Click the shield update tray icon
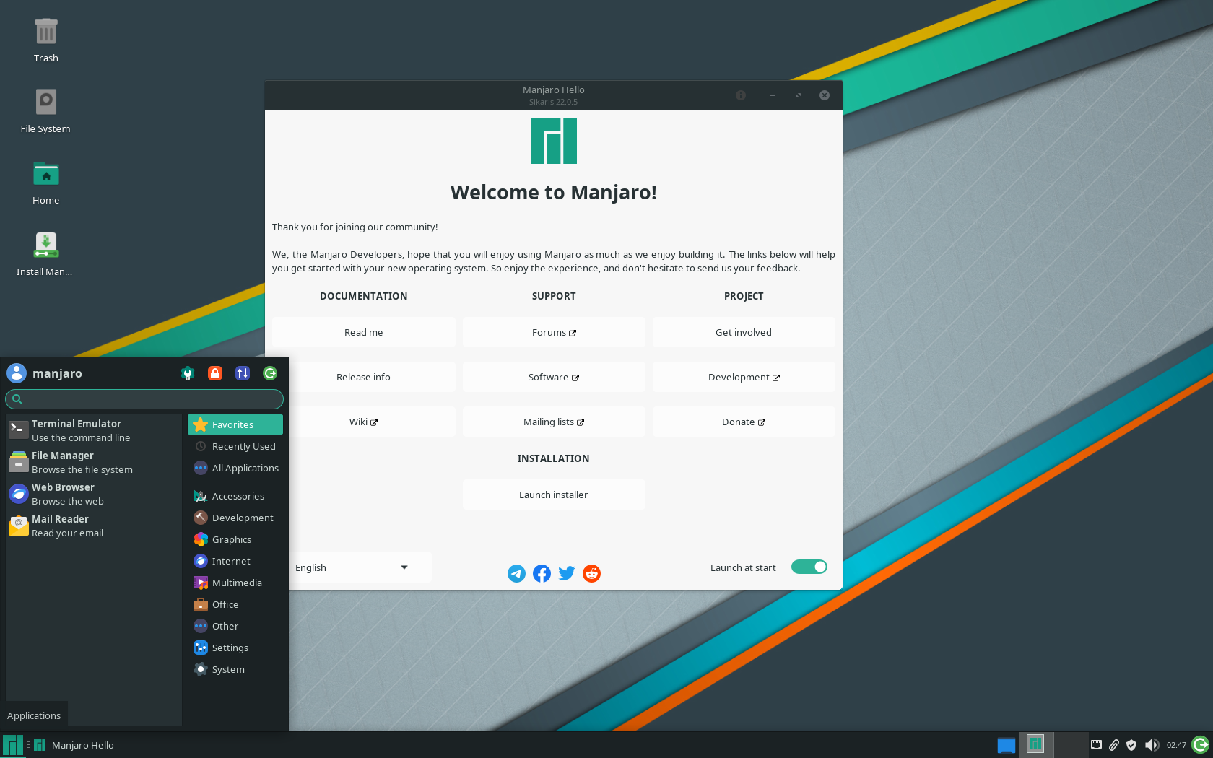1213x758 pixels. click(x=1131, y=745)
